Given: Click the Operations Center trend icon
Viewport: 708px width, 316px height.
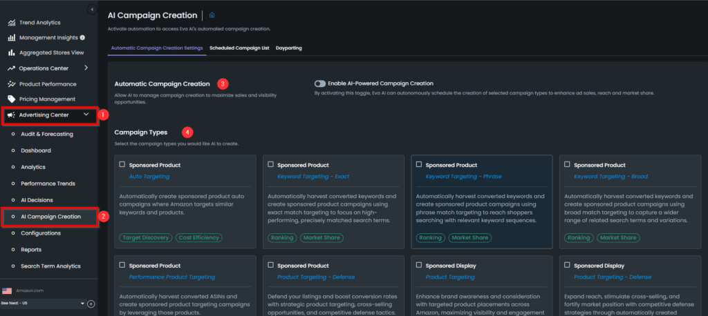Looking at the screenshot, I should pos(12,68).
